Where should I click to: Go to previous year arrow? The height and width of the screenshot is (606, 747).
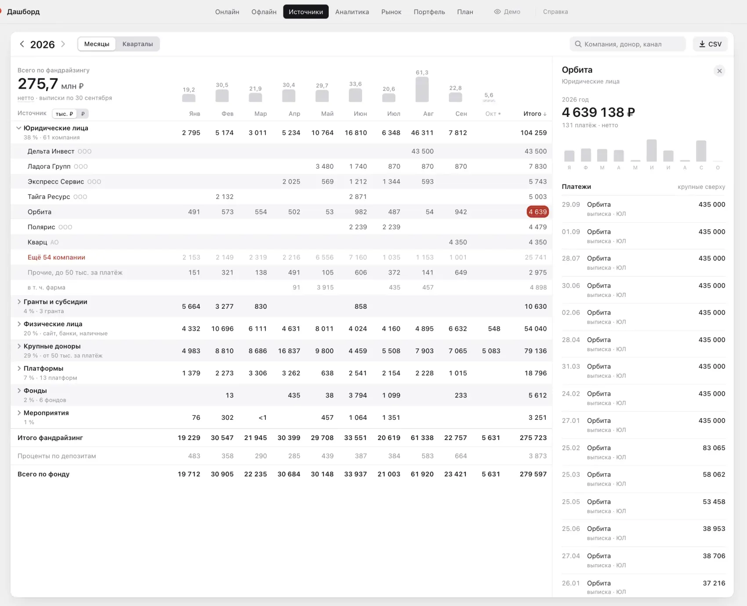pyautogui.click(x=22, y=44)
